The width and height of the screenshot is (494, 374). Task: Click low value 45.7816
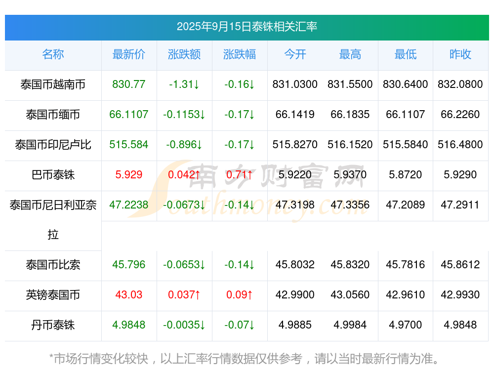click(406, 265)
